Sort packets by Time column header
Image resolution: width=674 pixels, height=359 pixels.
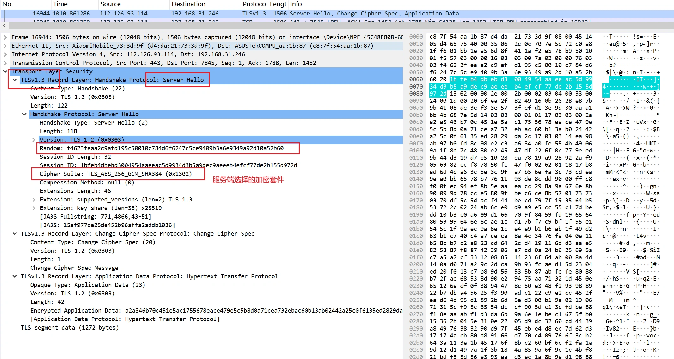[60, 4]
